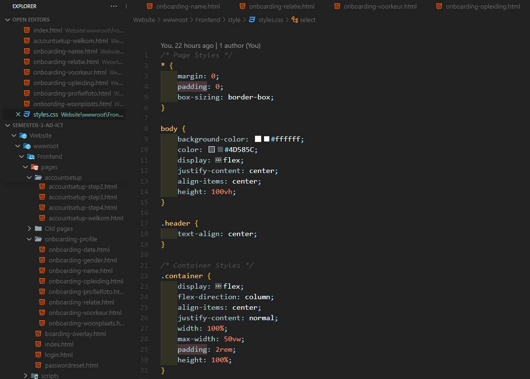Open Explorer more actions ellipsis menu
530x379 pixels.
pyautogui.click(x=113, y=6)
